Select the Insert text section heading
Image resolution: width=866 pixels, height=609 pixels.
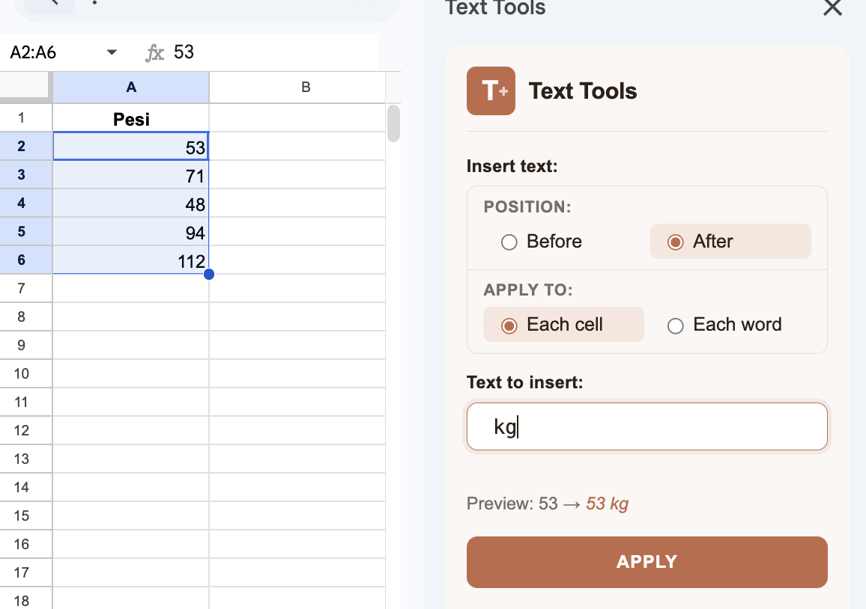(514, 165)
